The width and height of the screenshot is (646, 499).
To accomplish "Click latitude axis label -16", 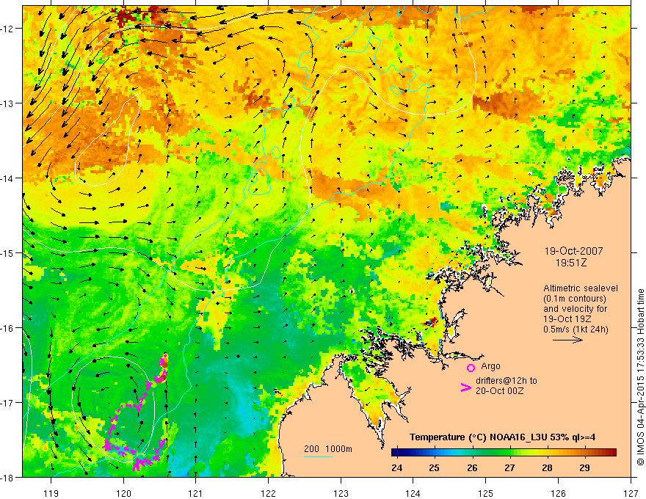I will coord(7,328).
